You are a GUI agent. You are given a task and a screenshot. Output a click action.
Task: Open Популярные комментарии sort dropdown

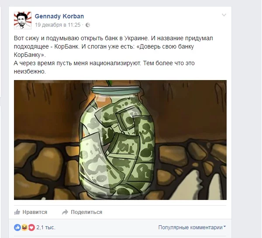click(x=192, y=227)
